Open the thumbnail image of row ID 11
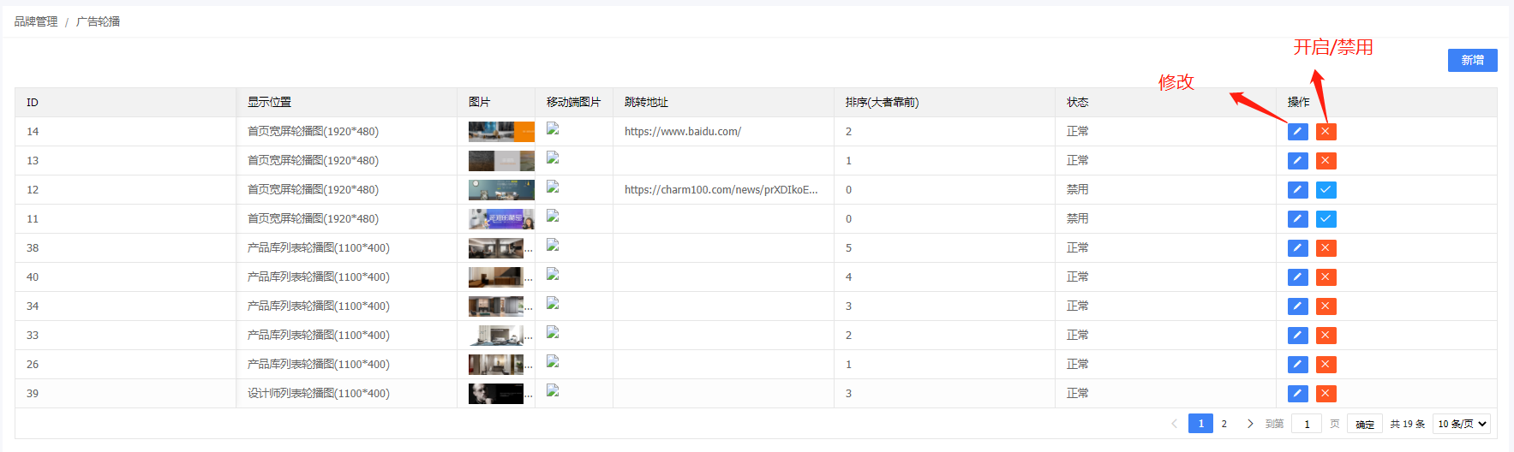The image size is (1514, 452). (x=501, y=219)
